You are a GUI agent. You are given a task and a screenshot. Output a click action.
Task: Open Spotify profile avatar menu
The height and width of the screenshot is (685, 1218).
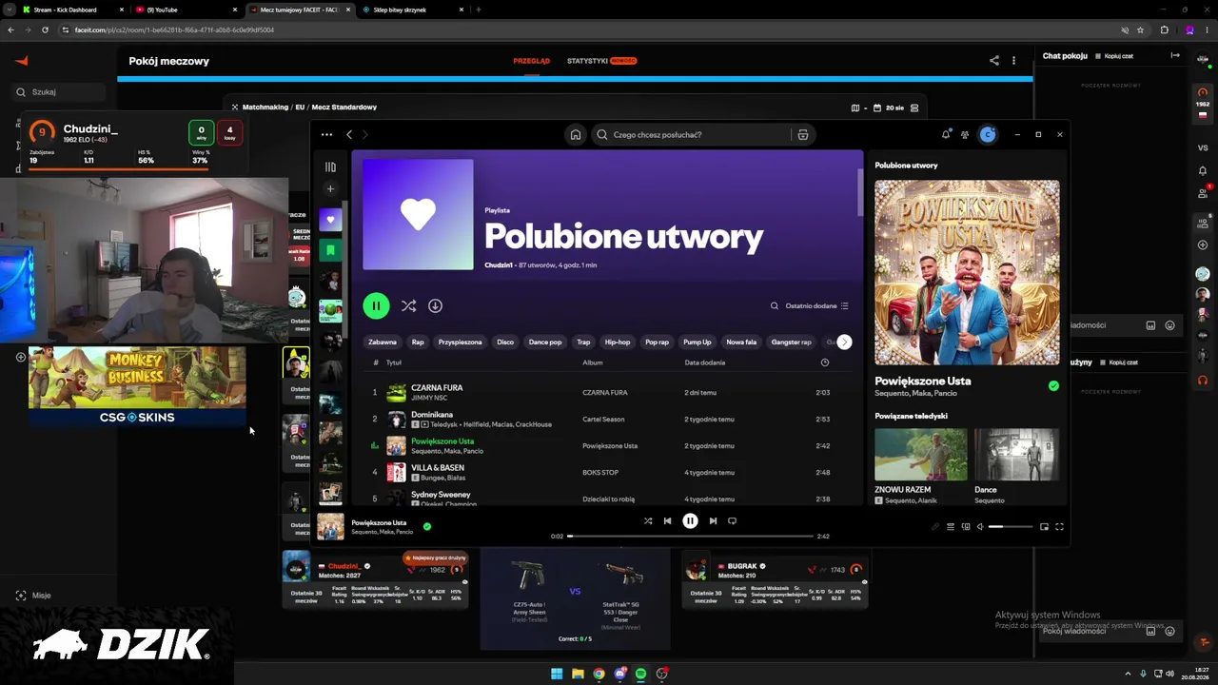988,135
